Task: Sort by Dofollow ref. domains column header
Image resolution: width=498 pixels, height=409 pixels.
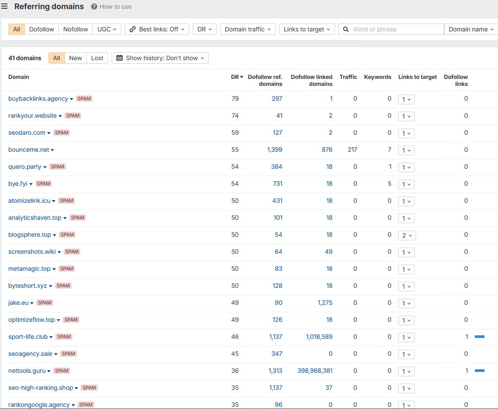Action: tap(265, 80)
